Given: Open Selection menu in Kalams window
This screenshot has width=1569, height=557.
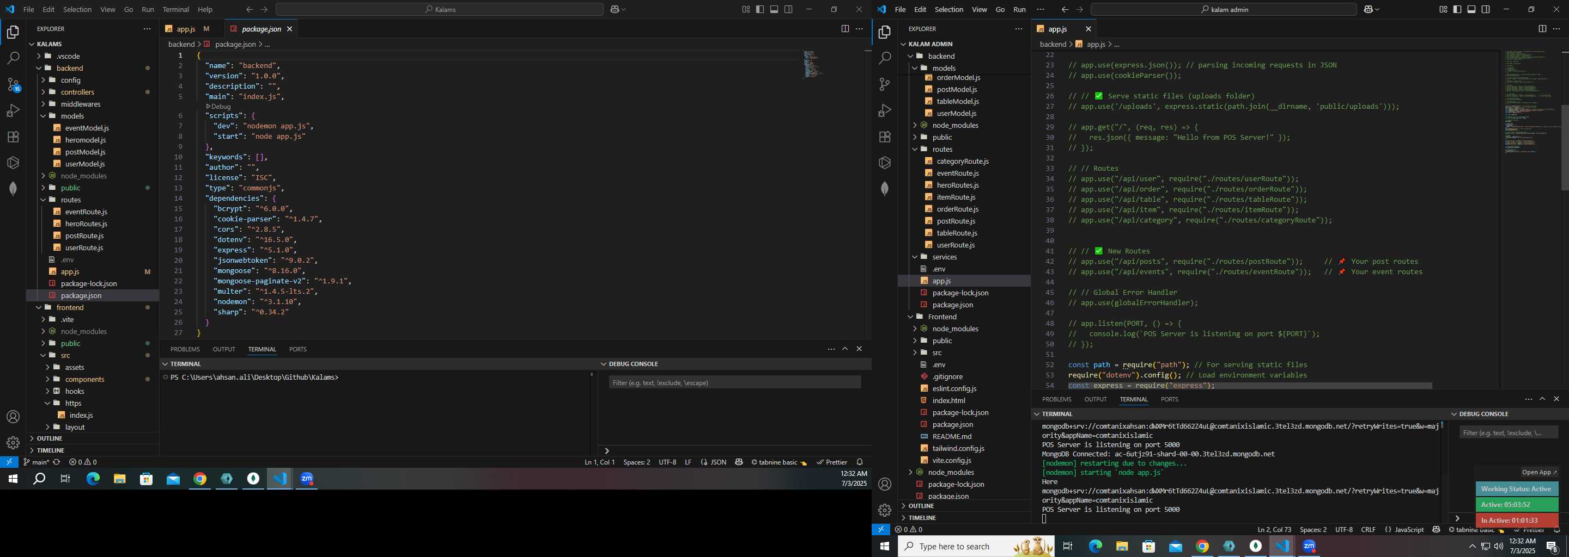Looking at the screenshot, I should click(x=77, y=9).
